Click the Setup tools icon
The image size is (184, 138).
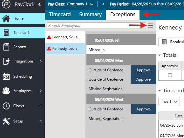(x=6, y=121)
